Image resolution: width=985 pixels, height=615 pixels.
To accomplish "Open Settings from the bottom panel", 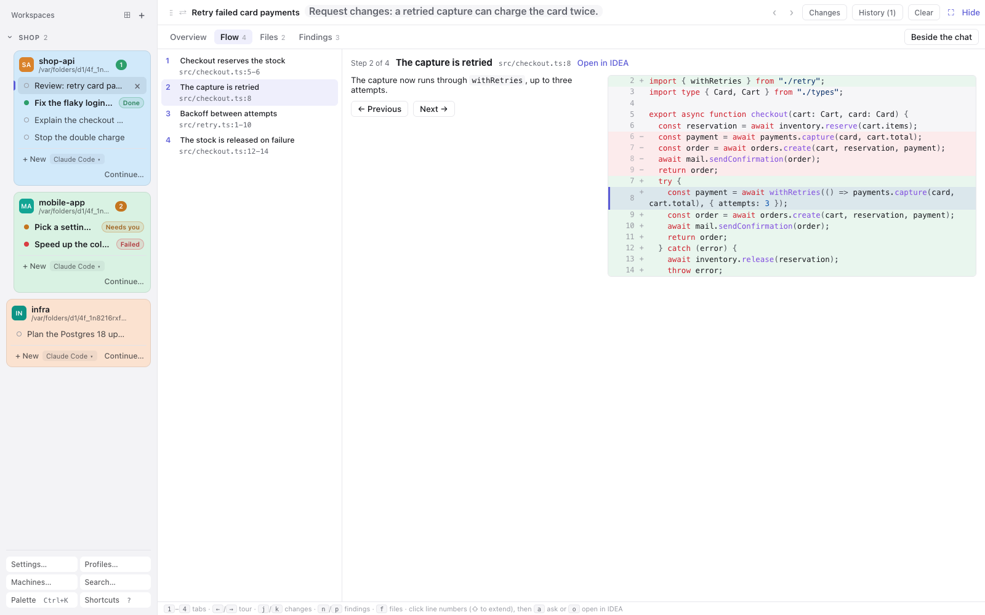I will pyautogui.click(x=42, y=564).
